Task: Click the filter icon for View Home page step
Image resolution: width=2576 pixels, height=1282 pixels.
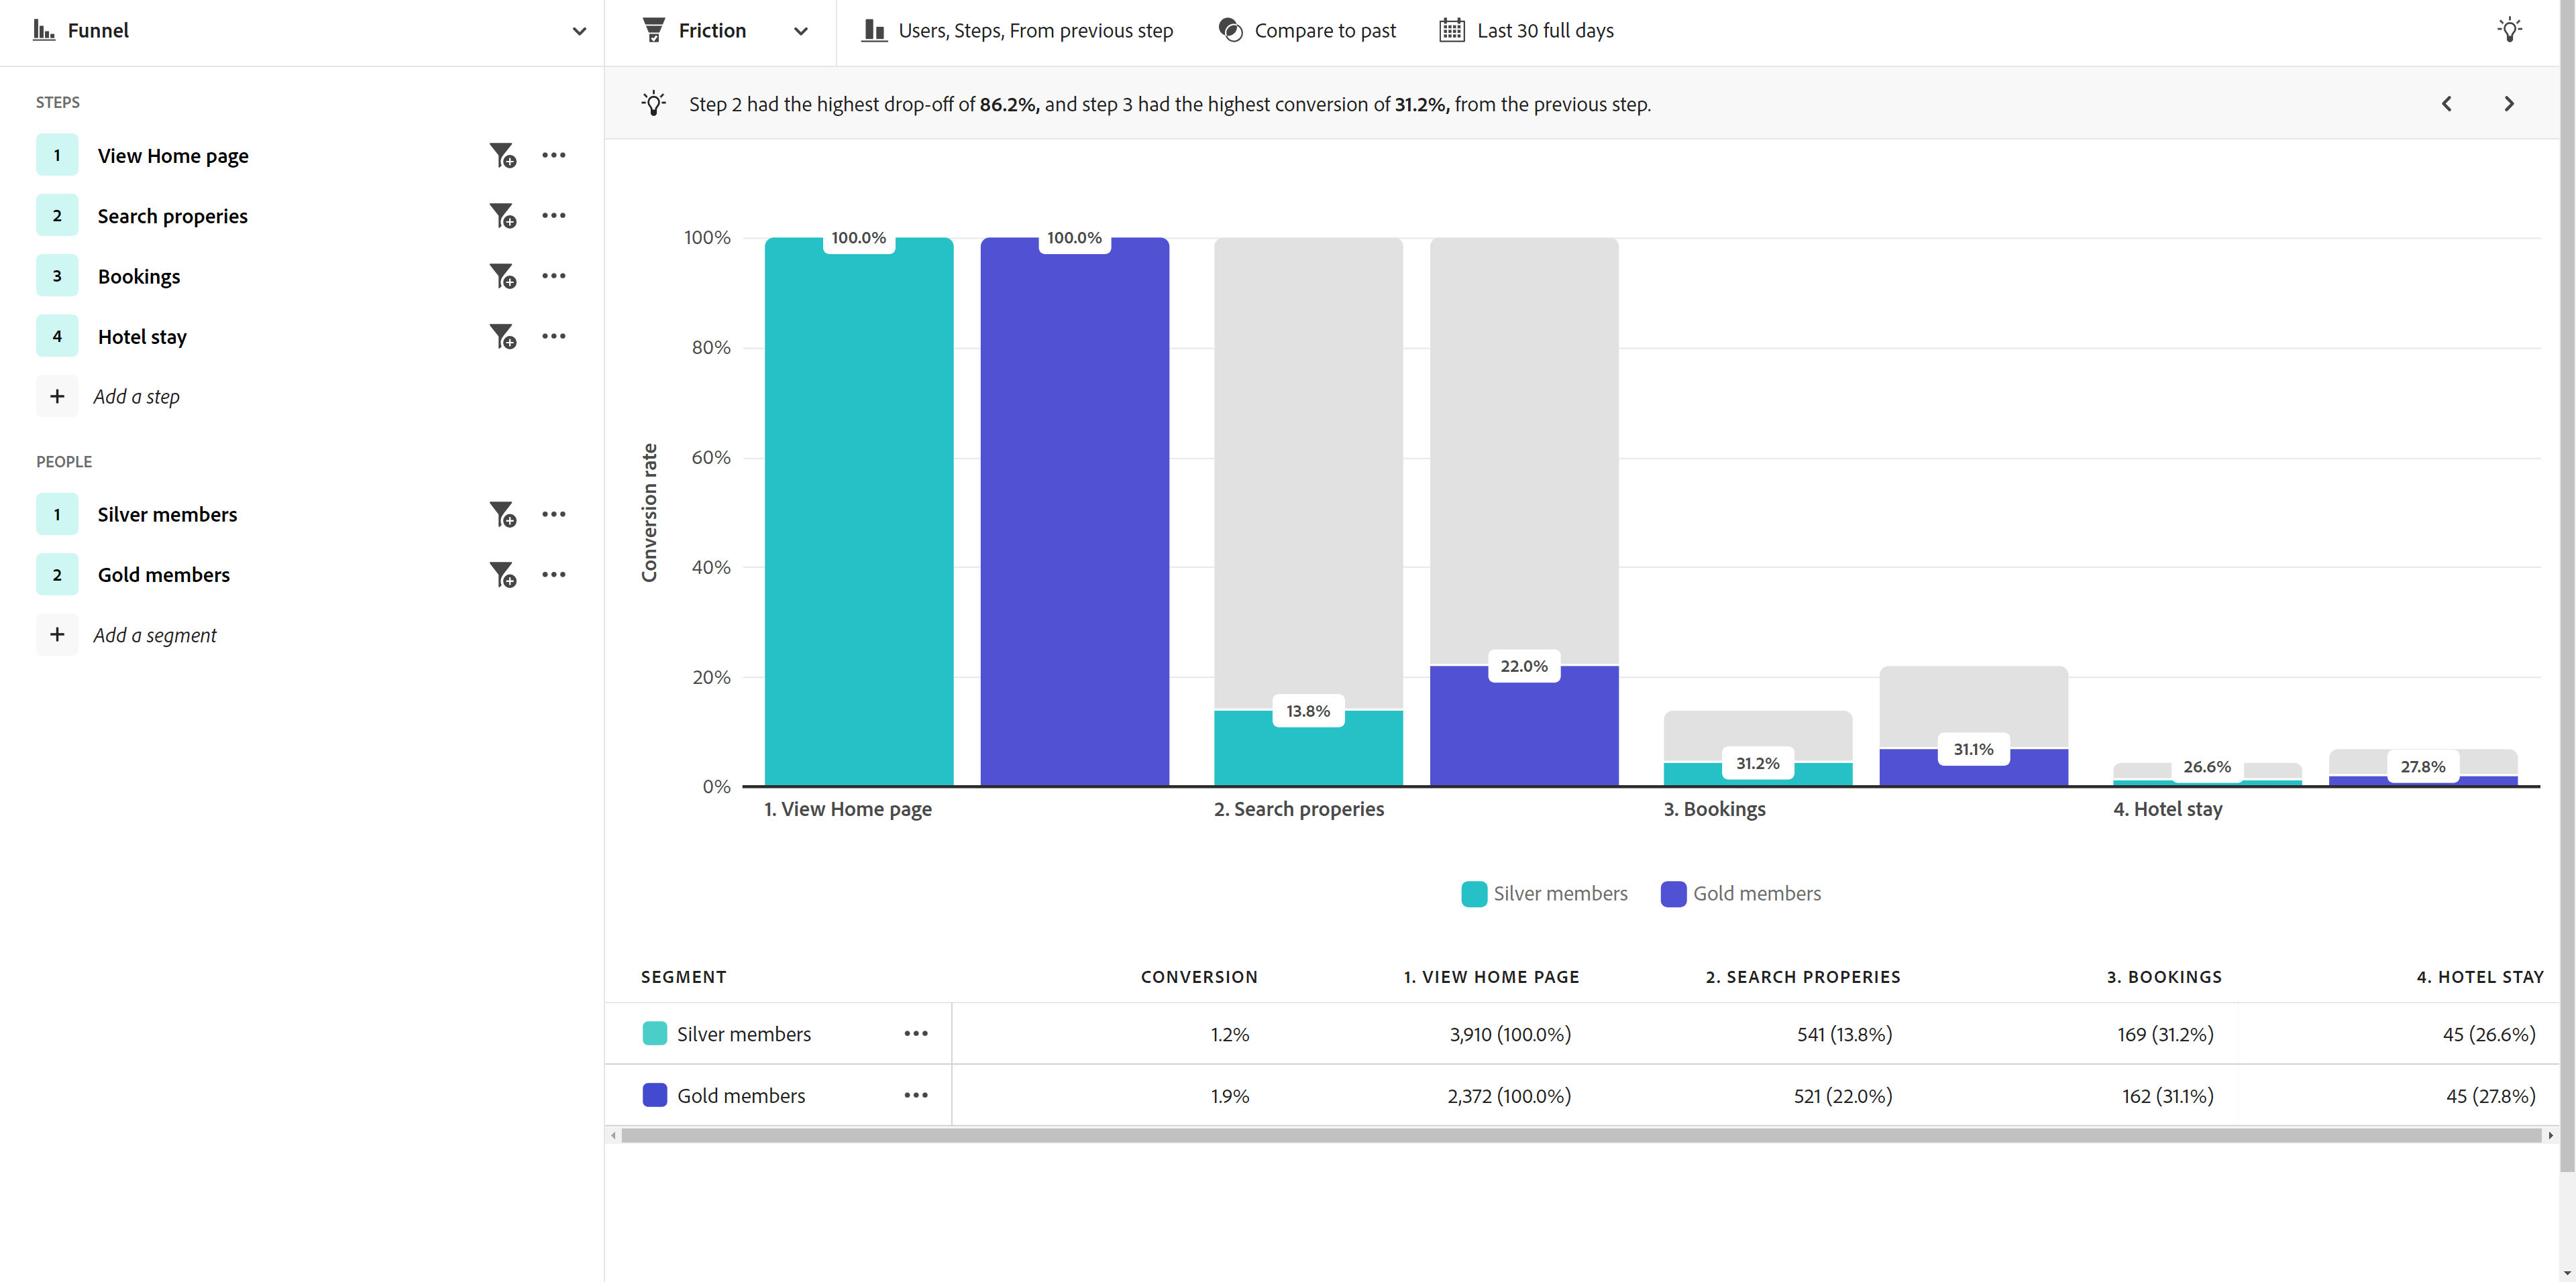Action: pos(502,156)
